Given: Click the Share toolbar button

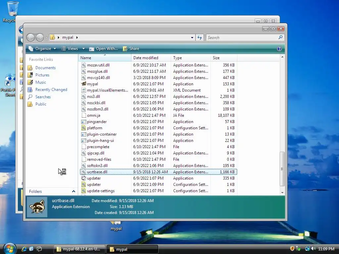Looking at the screenshot, I should (131, 49).
